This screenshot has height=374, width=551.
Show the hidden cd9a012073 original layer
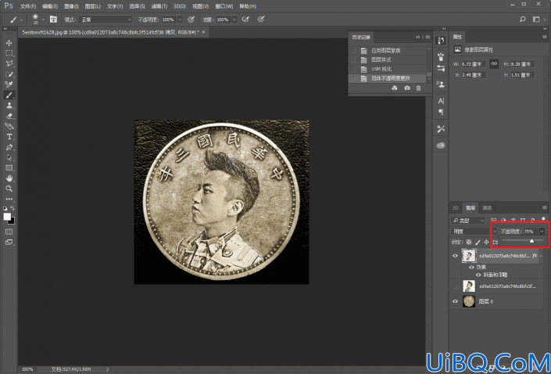click(x=455, y=286)
